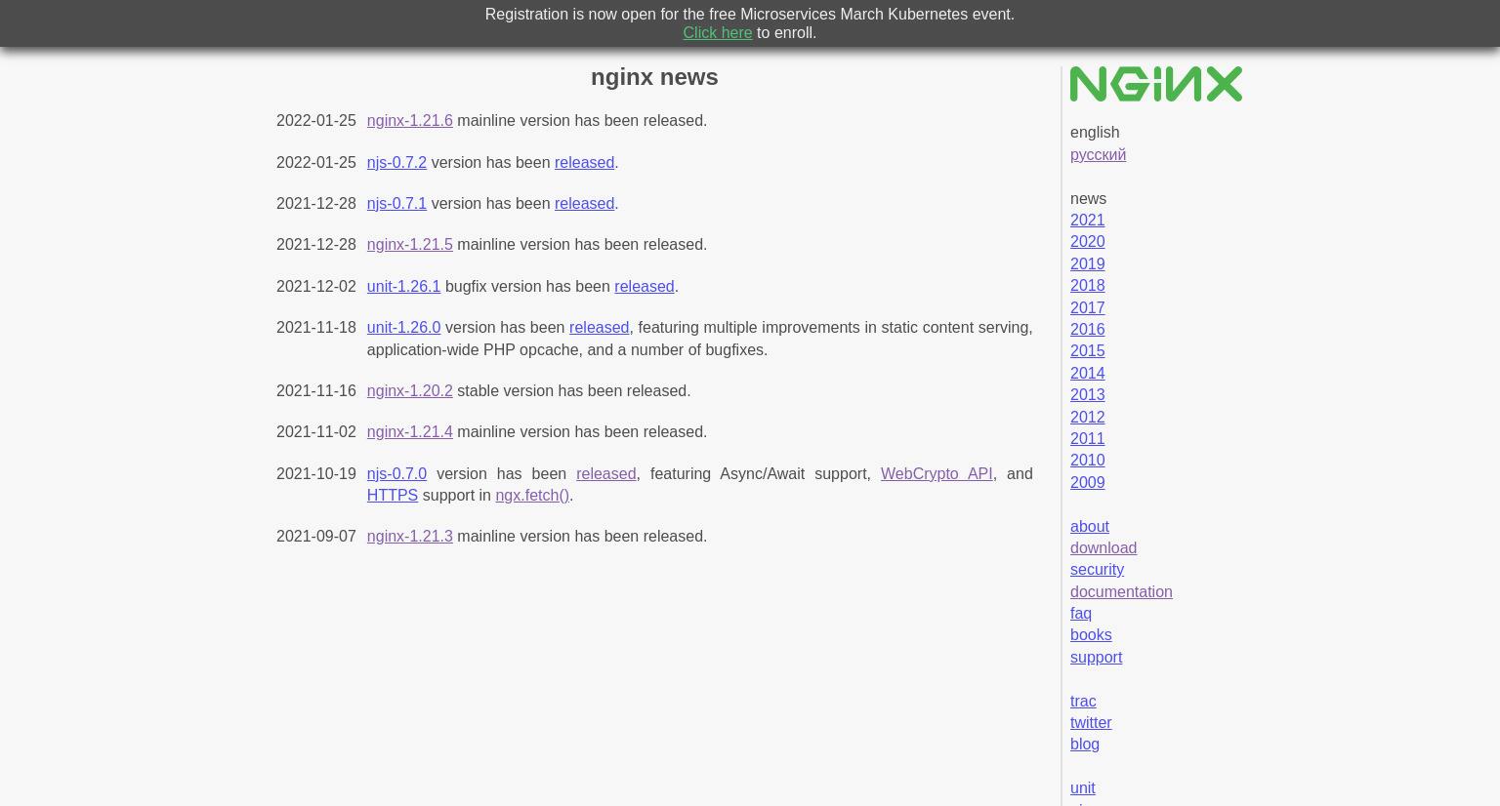Screen dimensions: 1500x806
Task: Open the unit project link
Action: (1082, 787)
